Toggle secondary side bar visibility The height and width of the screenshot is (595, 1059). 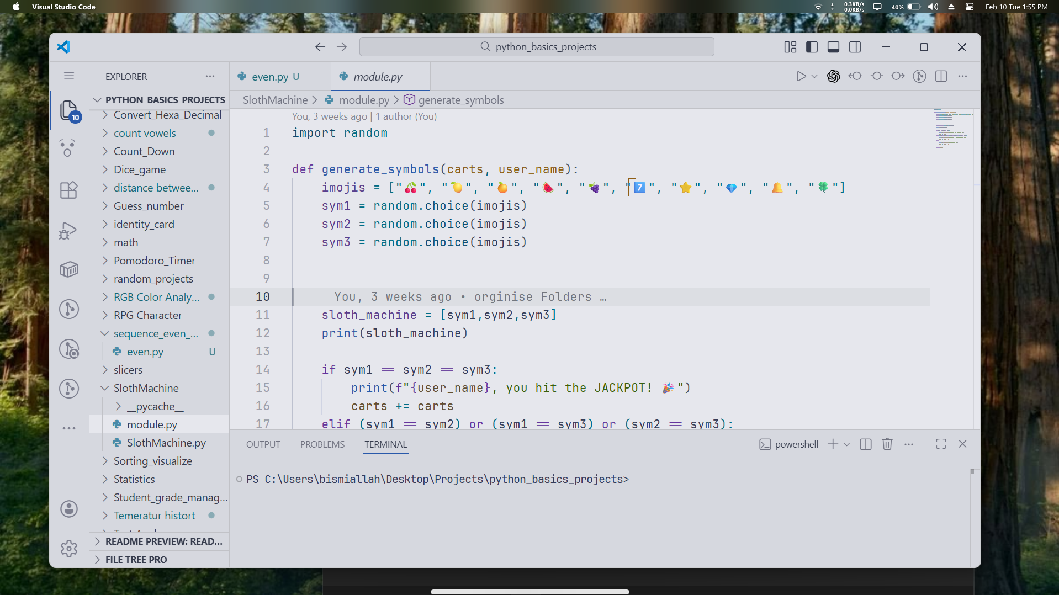point(855,47)
